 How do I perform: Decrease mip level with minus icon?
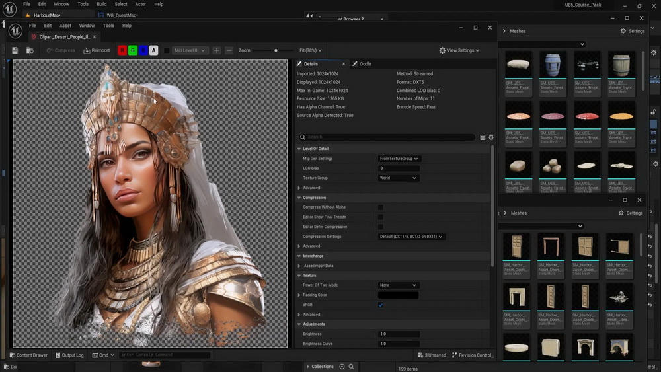pos(229,50)
